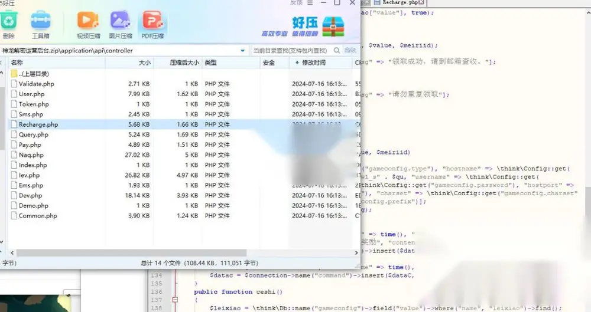Select the Index.php file icon
This screenshot has height=312, width=591.
click(14, 165)
